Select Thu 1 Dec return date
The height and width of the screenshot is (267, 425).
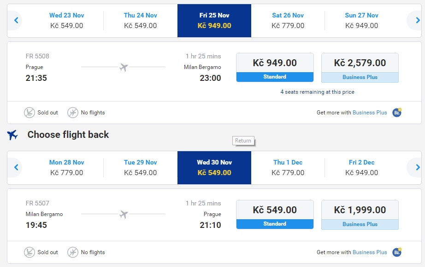click(x=288, y=168)
